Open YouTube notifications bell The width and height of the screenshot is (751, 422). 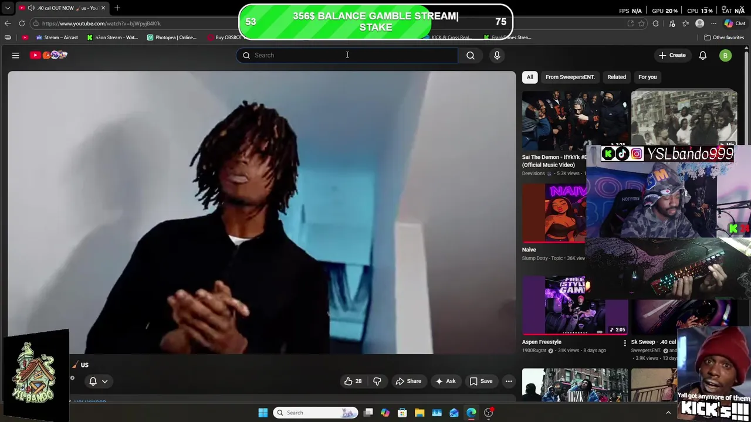pyautogui.click(x=703, y=55)
